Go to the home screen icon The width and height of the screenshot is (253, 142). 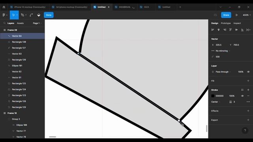coord(4,7)
